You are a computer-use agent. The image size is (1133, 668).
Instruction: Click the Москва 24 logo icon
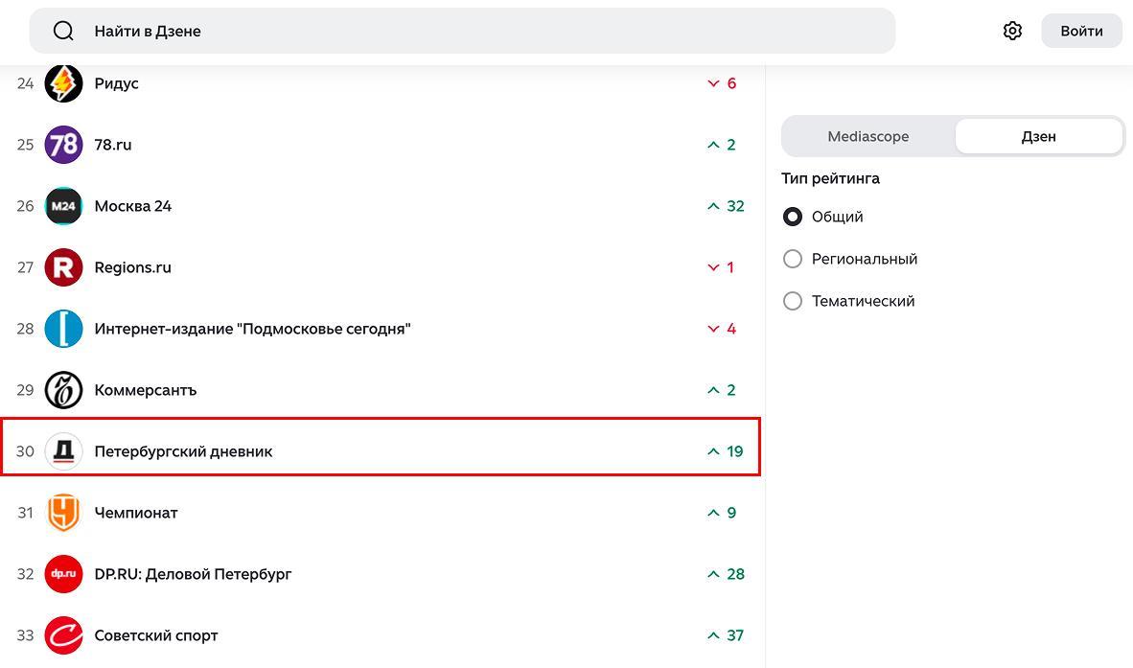63,206
